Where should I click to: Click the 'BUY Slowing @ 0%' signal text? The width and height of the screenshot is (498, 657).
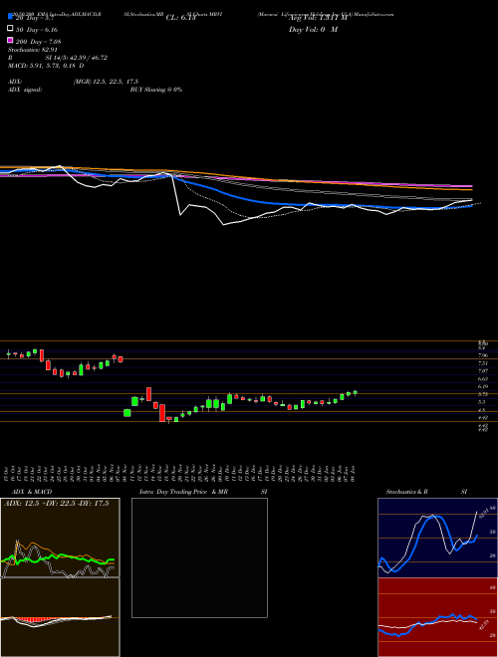(x=156, y=90)
